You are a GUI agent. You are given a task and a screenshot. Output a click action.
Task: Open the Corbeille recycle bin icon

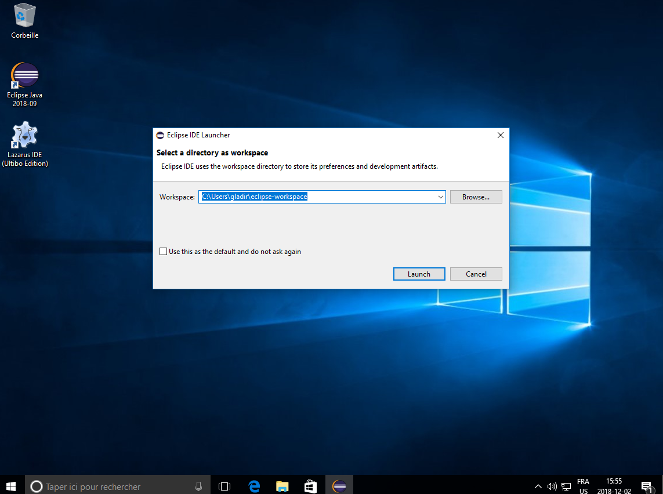(25, 16)
